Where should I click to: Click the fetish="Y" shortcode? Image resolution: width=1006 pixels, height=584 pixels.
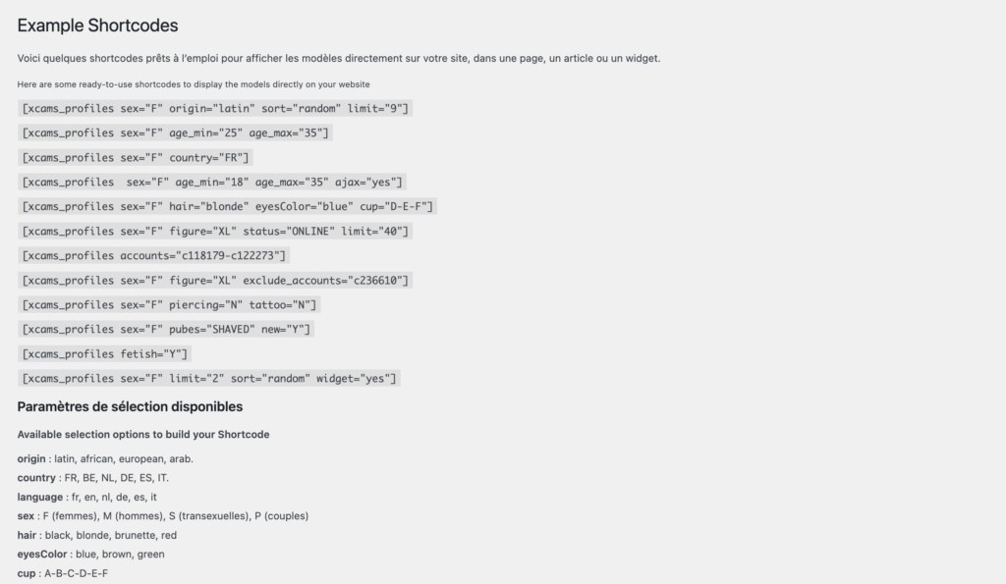coord(104,354)
